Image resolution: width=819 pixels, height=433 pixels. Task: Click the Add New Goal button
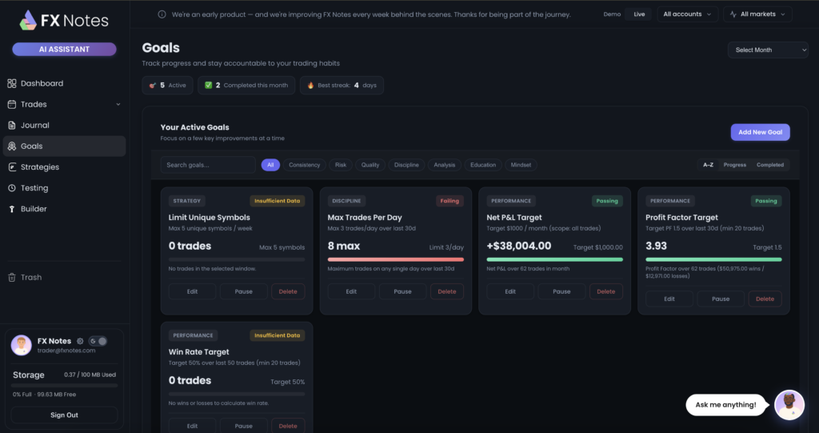pyautogui.click(x=760, y=132)
